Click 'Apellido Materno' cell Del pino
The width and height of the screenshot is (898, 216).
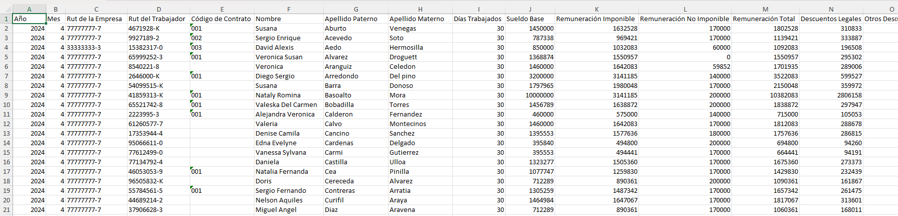tap(420, 76)
